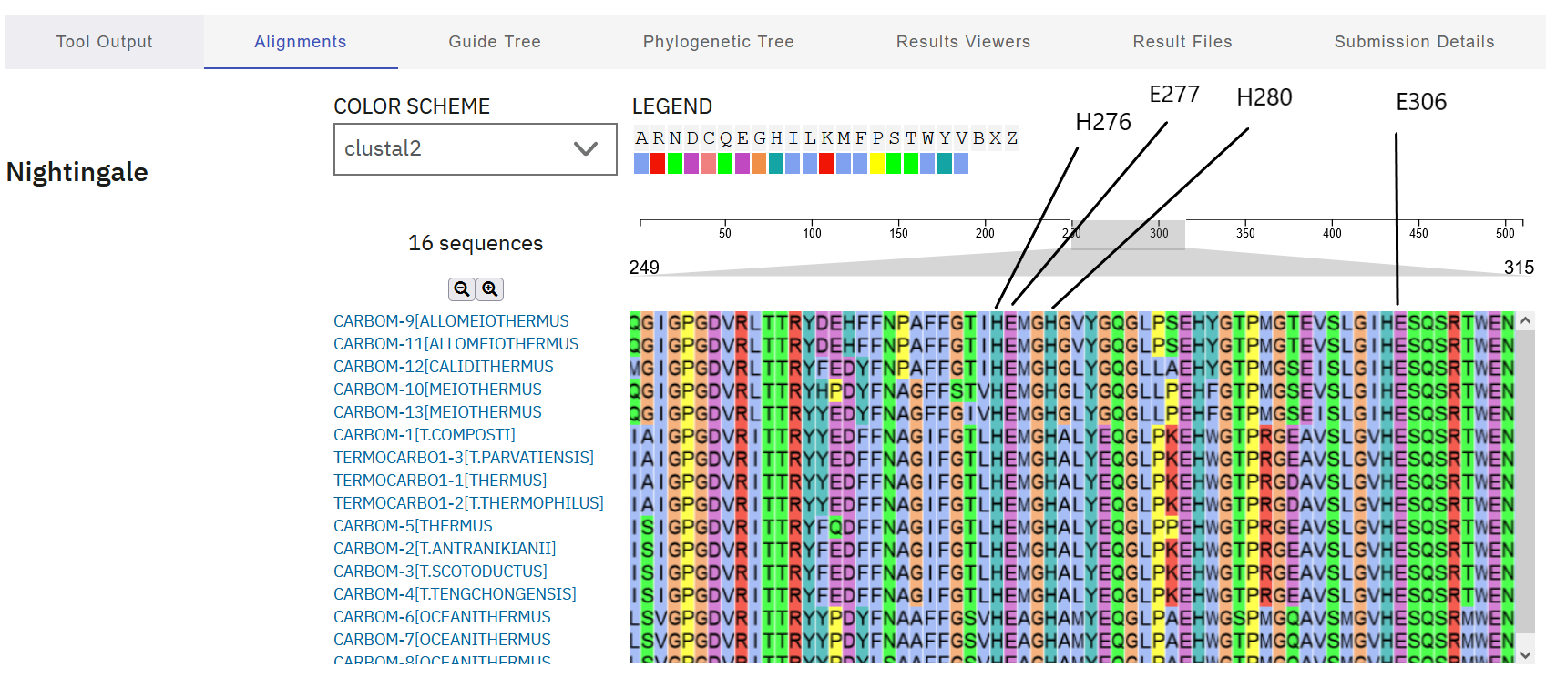Image resolution: width=1556 pixels, height=688 pixels.
Task: Click the green legend swatch under T
Action: [911, 164]
